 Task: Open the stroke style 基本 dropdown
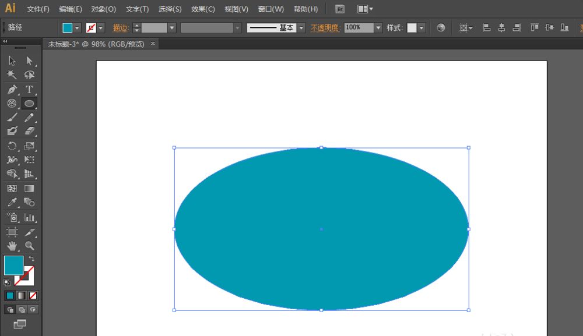click(x=301, y=28)
